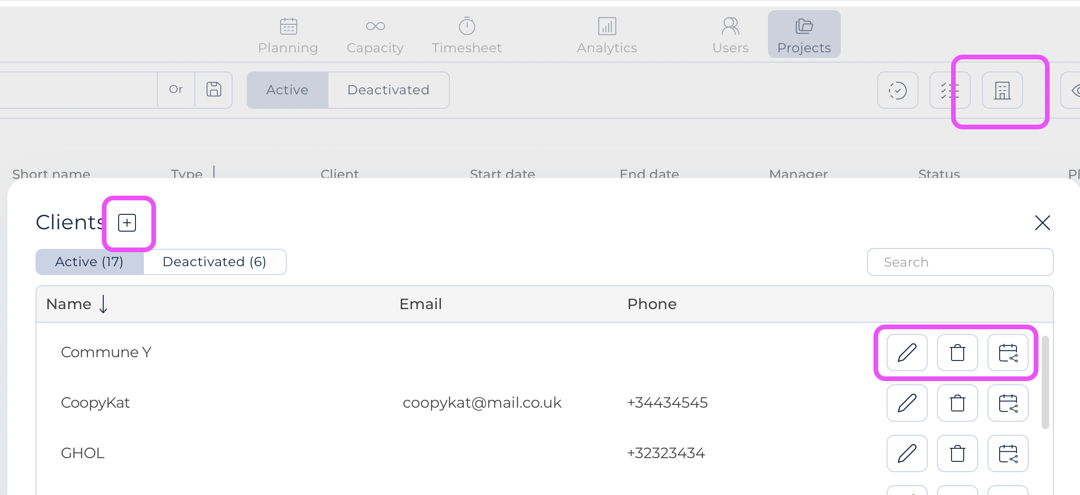Screen dimensions: 1080x495
Task: Open the project statuses icon with dashed circle checkmark
Action: point(897,90)
